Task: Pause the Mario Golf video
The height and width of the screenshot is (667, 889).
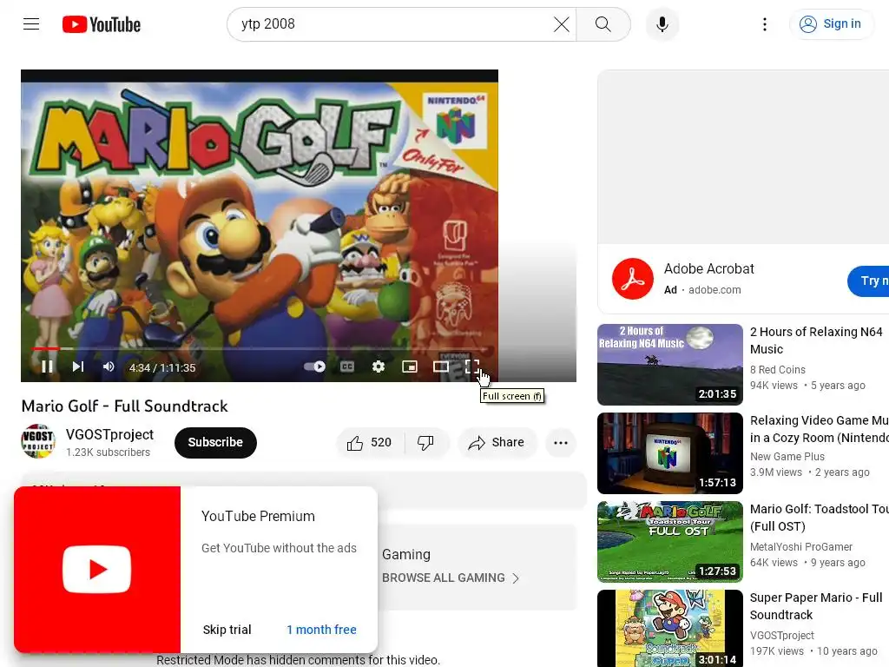Action: pyautogui.click(x=47, y=367)
